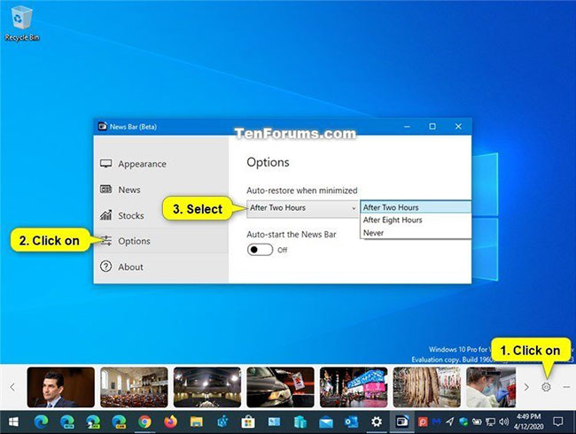This screenshot has width=576, height=434.
Task: Open the About page
Action: point(161,267)
